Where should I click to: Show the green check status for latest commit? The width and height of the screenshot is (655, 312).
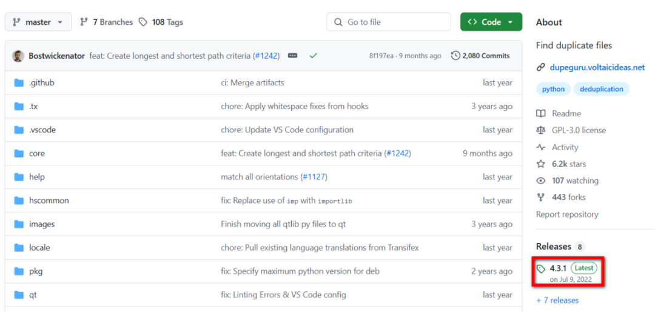coord(313,56)
